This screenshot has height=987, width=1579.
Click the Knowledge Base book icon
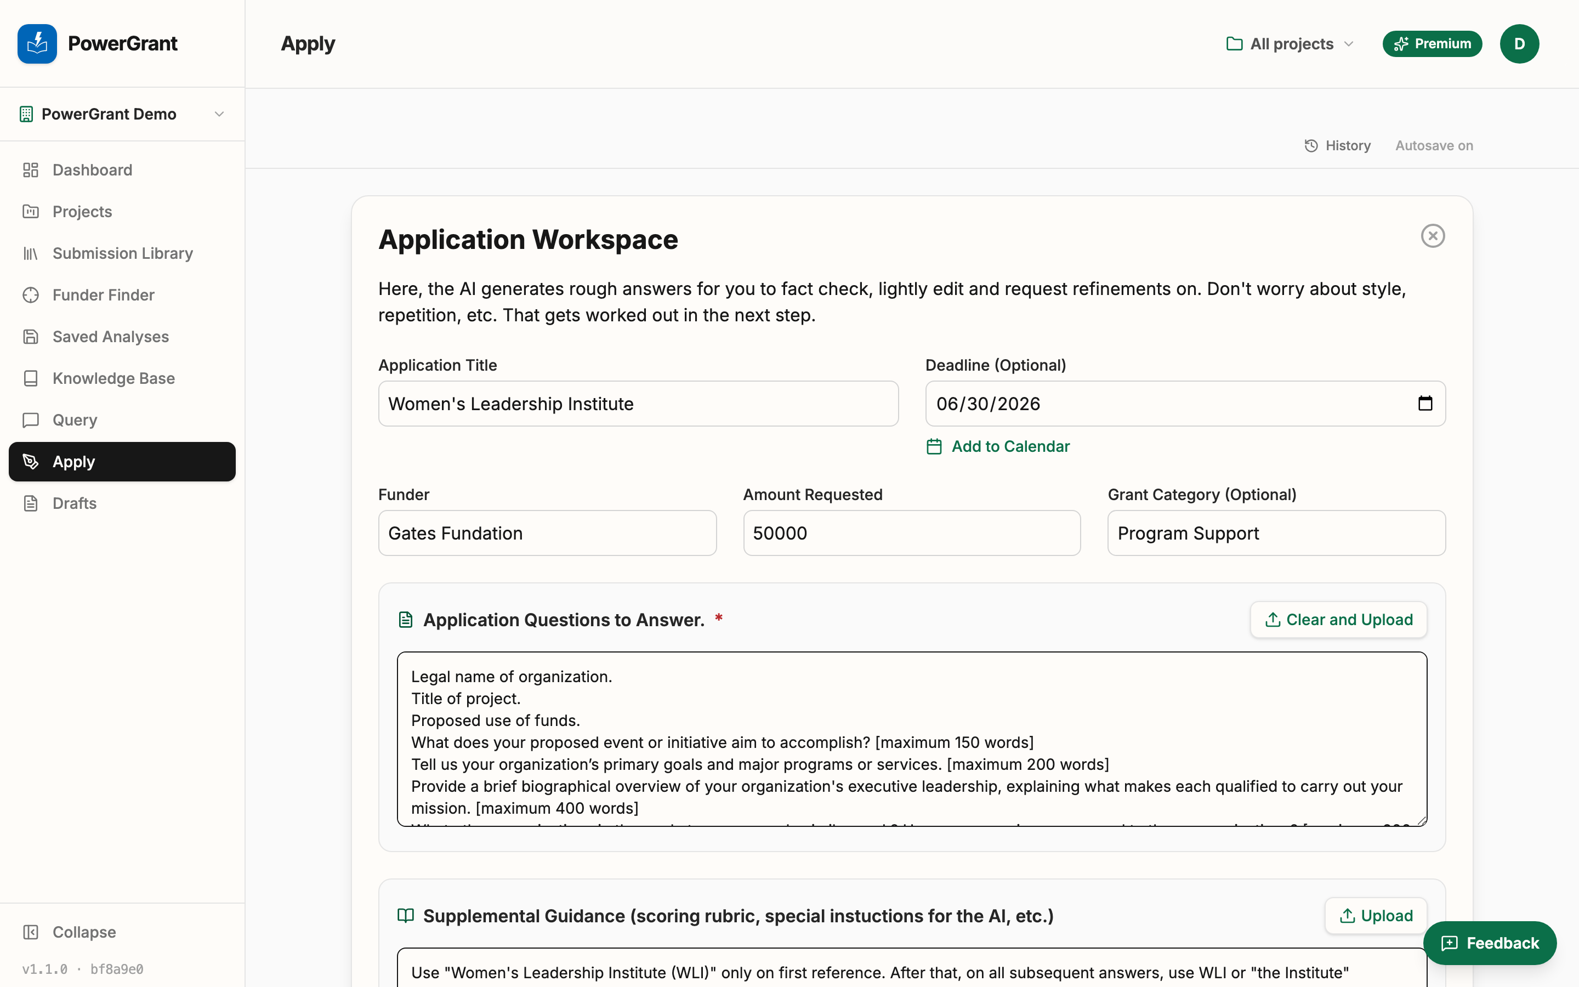point(31,378)
